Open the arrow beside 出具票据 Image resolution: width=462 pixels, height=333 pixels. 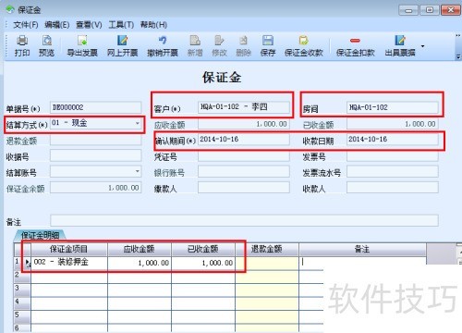click(x=423, y=46)
